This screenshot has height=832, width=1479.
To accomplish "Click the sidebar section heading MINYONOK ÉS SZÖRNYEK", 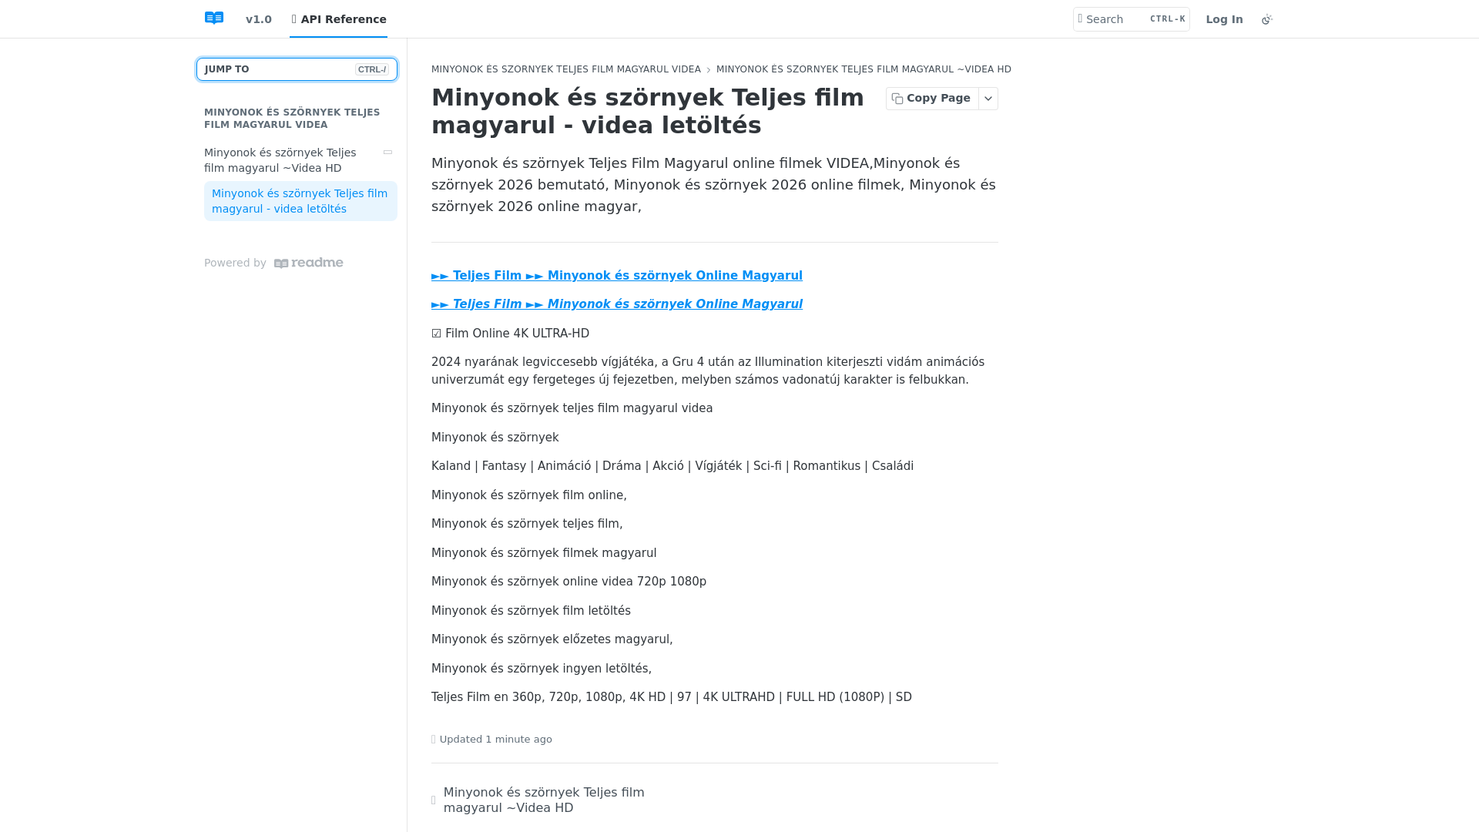I will [292, 119].
